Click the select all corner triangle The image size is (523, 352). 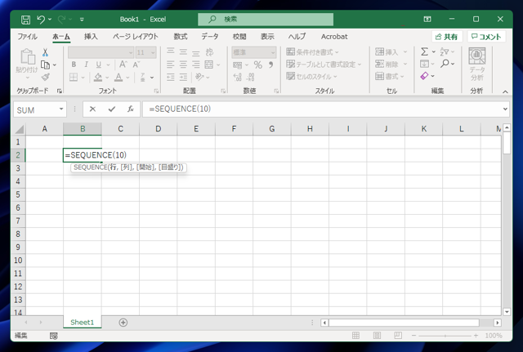[x=19, y=129]
